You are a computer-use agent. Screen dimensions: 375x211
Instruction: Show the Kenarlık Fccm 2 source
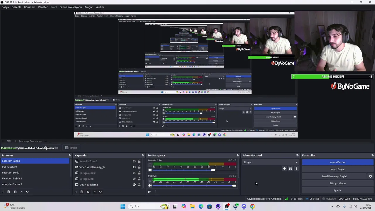(x=134, y=161)
